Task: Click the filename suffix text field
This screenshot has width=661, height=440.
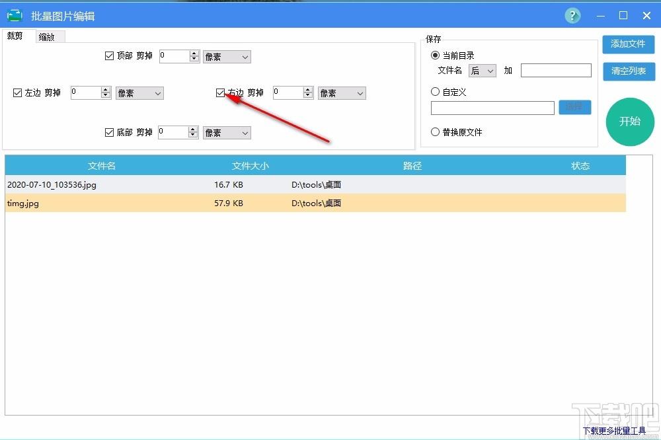Action: tap(556, 71)
